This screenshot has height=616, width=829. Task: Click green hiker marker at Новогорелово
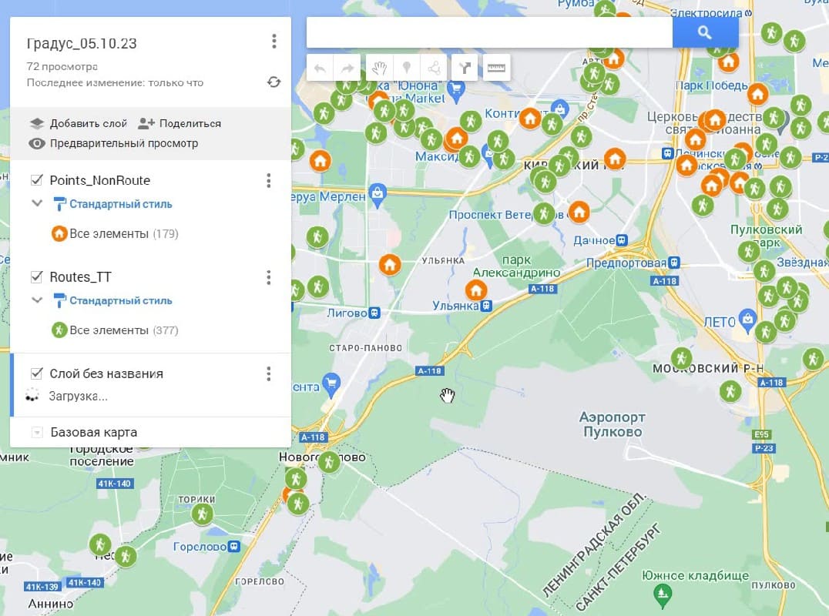click(x=329, y=462)
